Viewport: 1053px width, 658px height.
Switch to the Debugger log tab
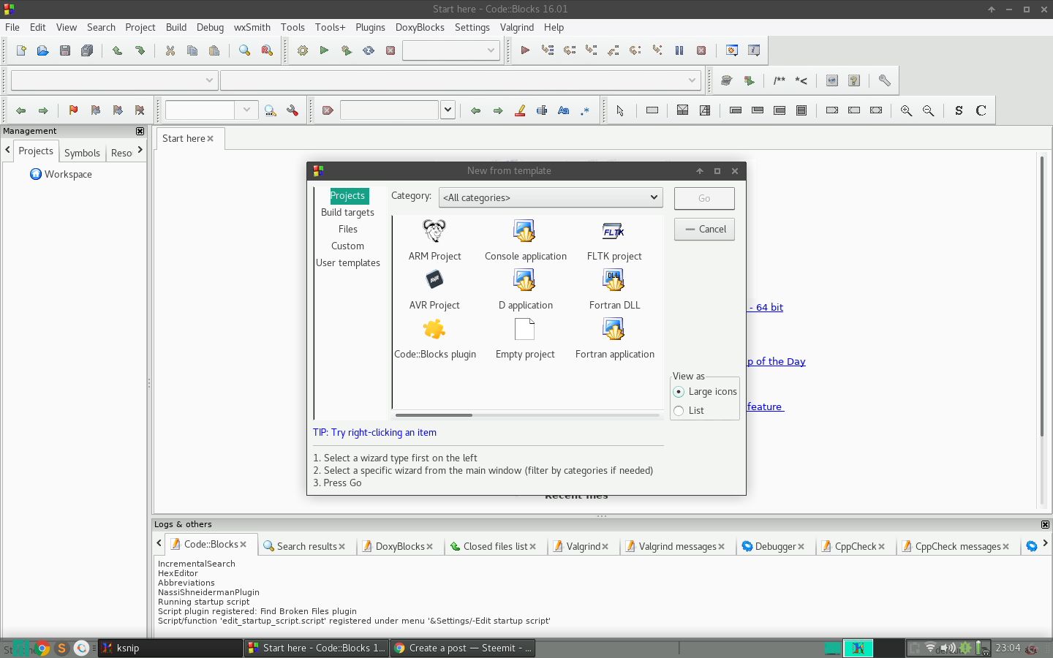(775, 546)
